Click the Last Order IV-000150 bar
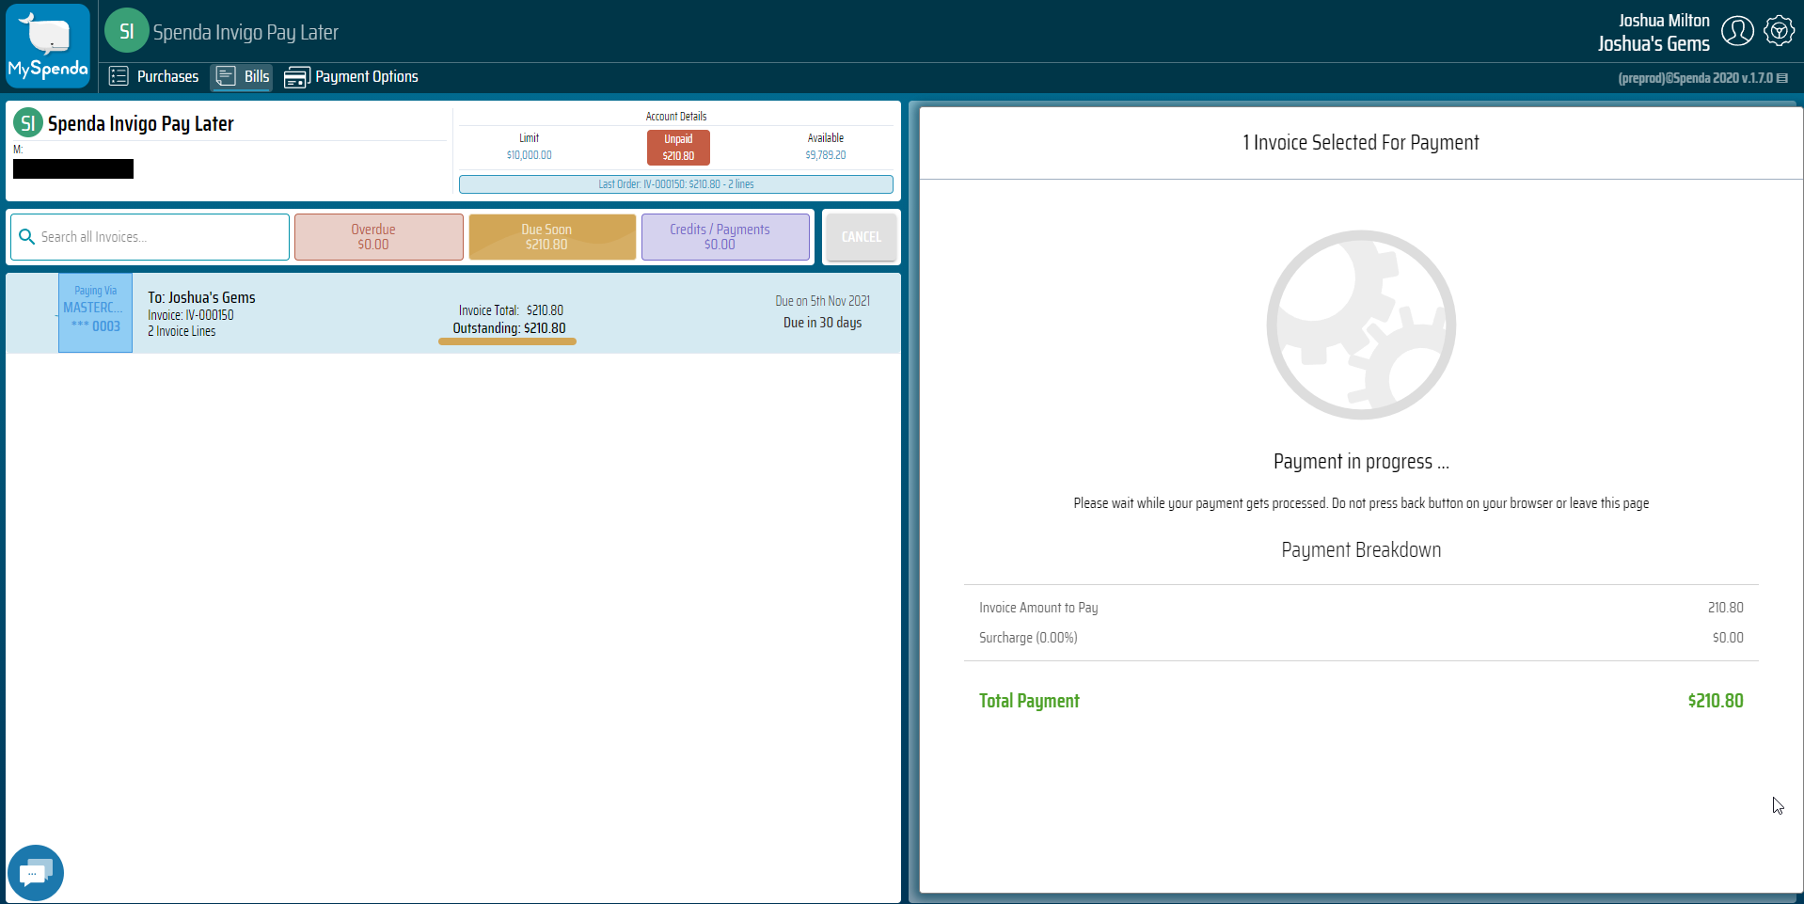The width and height of the screenshot is (1804, 904). (x=675, y=184)
